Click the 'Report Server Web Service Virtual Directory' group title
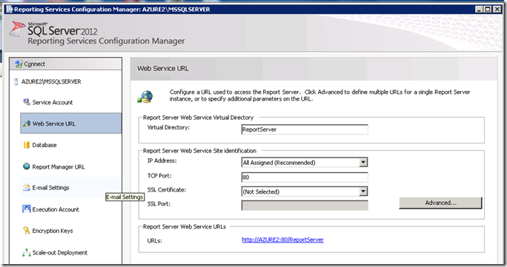 pos(198,118)
